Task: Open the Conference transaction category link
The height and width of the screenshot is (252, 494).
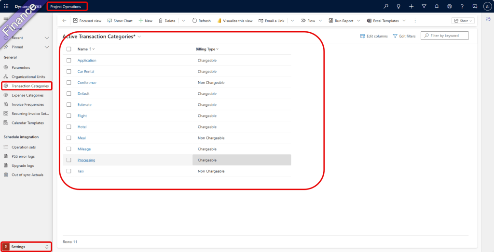Action: tap(87, 83)
